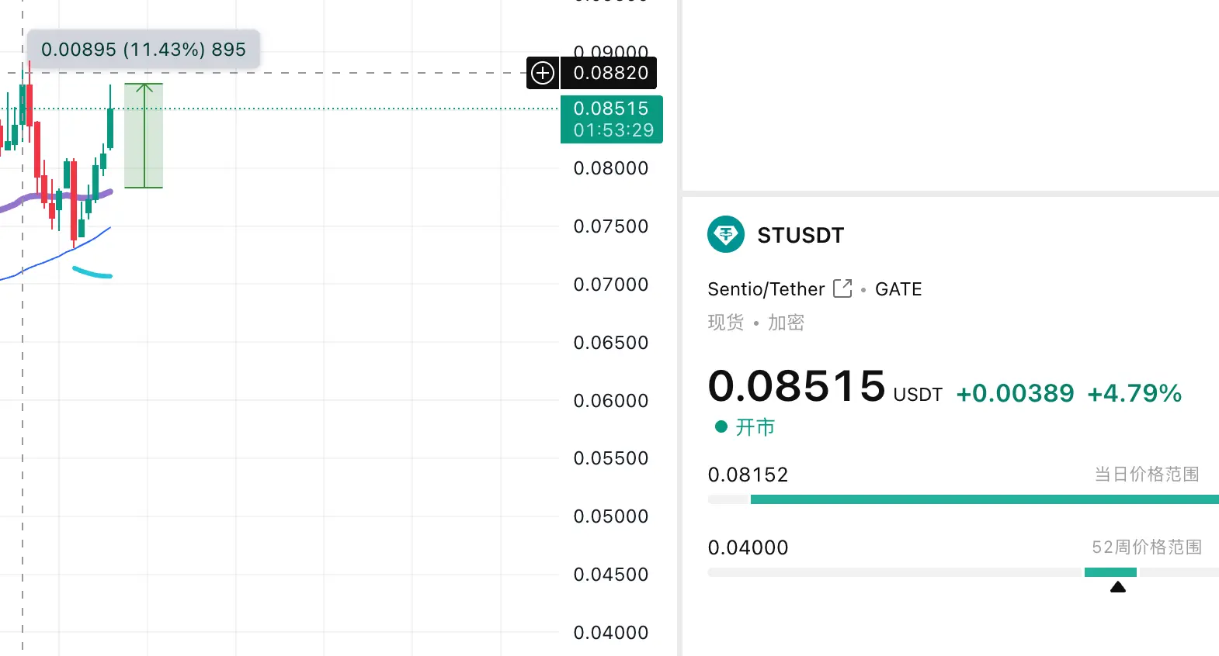Screen dimensions: 1219x656
Task: Click the 52周价格范围 label
Action: click(1147, 547)
